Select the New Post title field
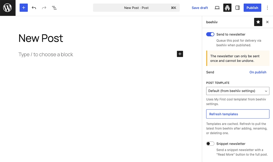Screen dimensions: 273x162 coord(41,38)
